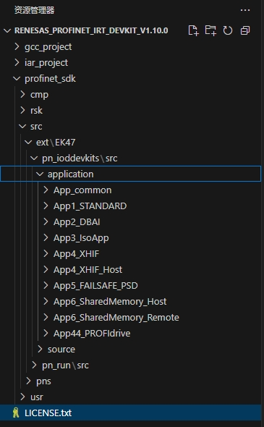Click the New File icon in explorer header
This screenshot has width=264, height=427.
tap(193, 30)
